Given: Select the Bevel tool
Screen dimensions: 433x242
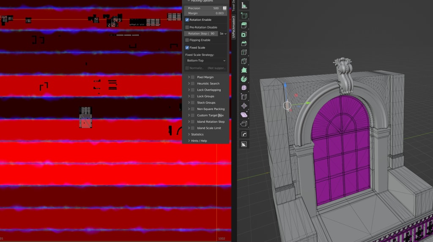Looking at the screenshot, I should 244,44.
